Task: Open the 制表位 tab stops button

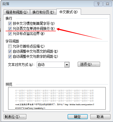Action: pyautogui.click(x=15, y=117)
